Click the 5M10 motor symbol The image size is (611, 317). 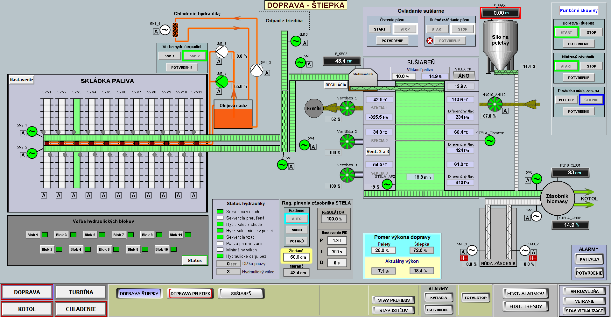click(296, 41)
